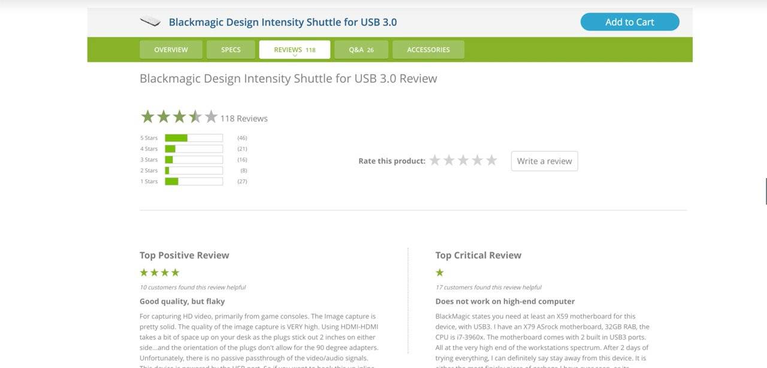
Task: Open the Write a review form
Action: click(x=544, y=161)
